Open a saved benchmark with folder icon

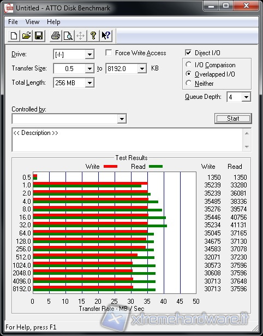[26, 36]
